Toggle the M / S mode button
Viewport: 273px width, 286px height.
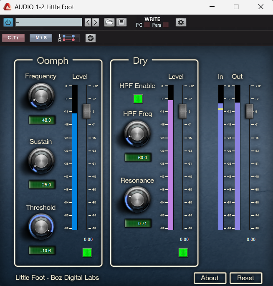coord(41,38)
